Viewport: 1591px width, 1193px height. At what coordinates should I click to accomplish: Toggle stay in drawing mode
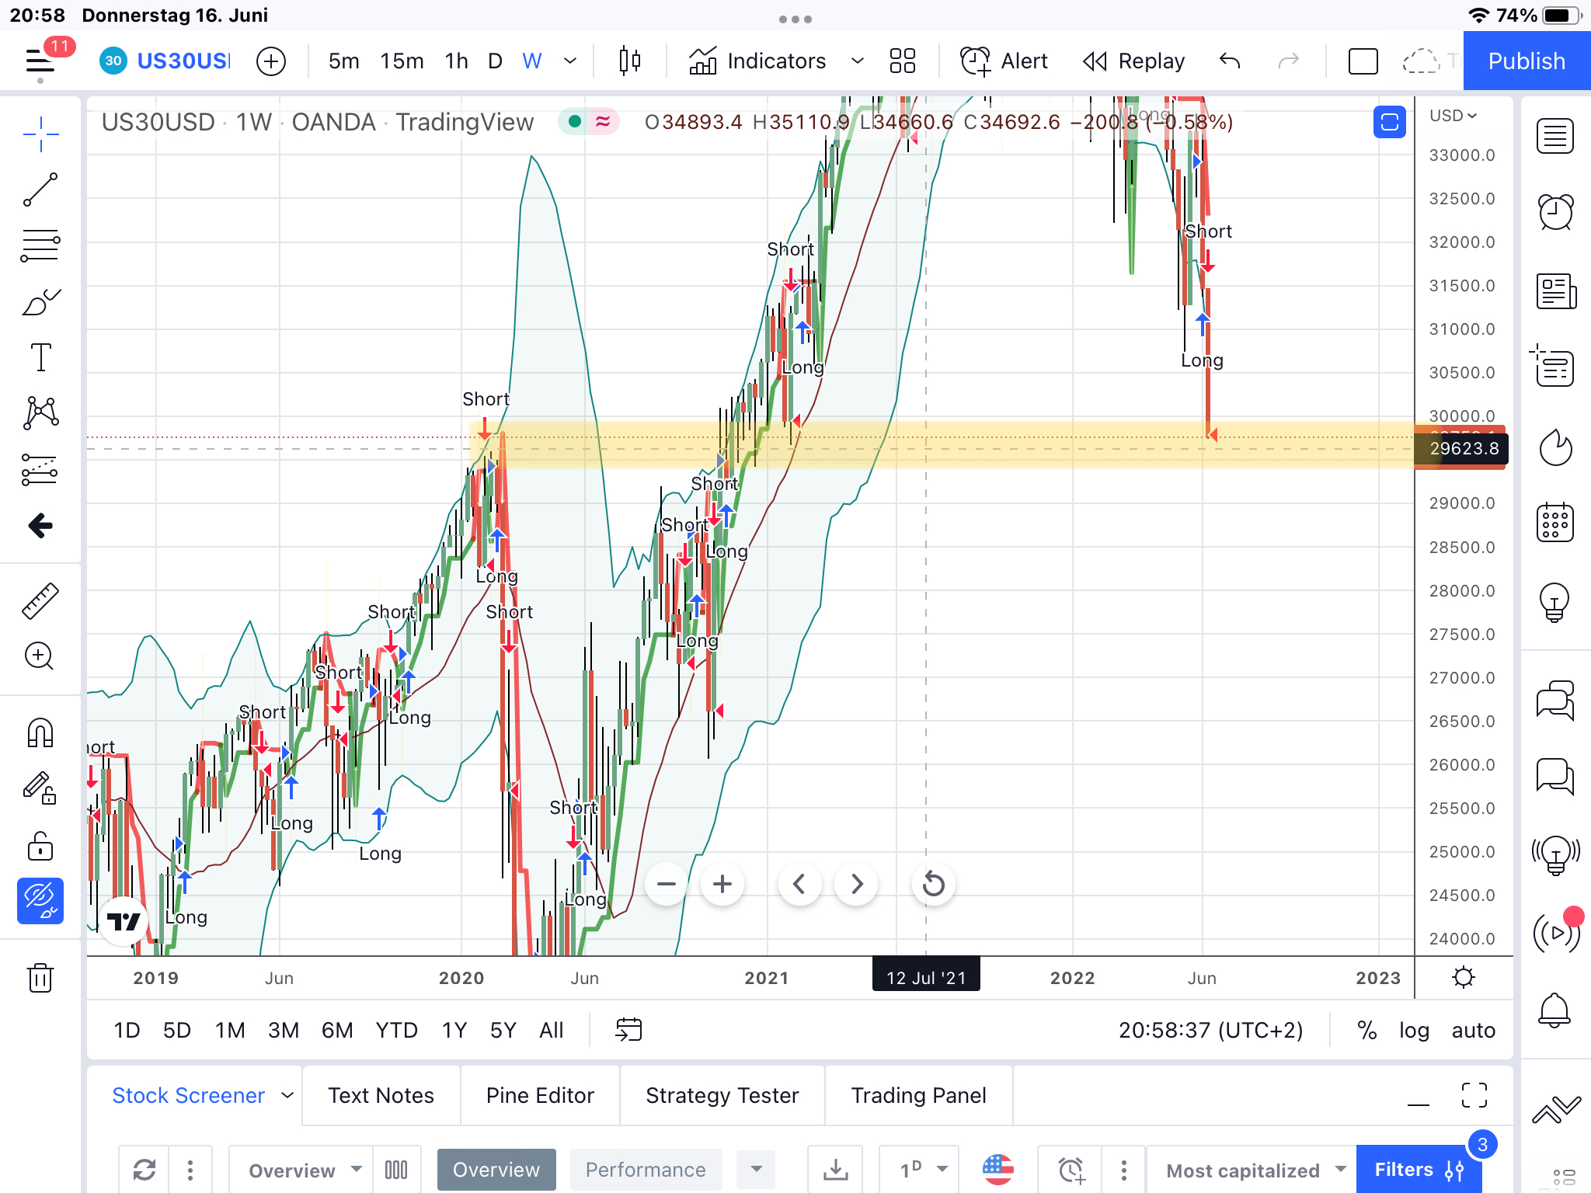click(40, 788)
